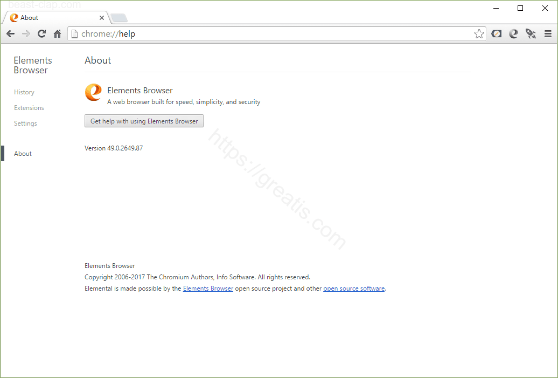Click the rocket extension icon in toolbar
558x378 pixels.
(x=531, y=33)
